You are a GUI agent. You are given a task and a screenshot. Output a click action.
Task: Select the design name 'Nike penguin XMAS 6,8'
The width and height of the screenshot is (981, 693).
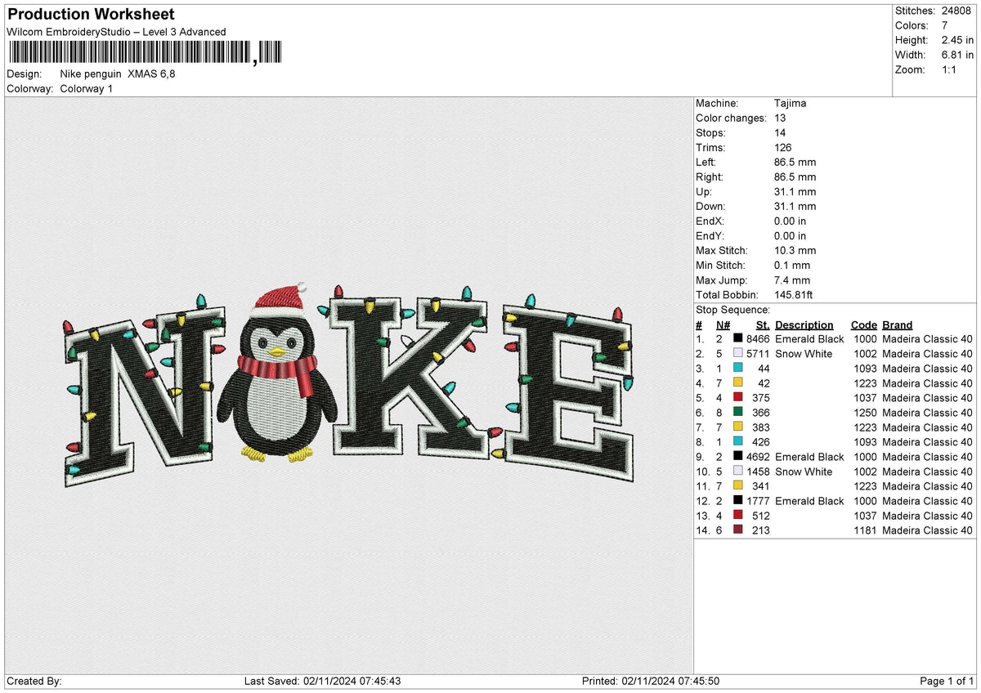118,74
